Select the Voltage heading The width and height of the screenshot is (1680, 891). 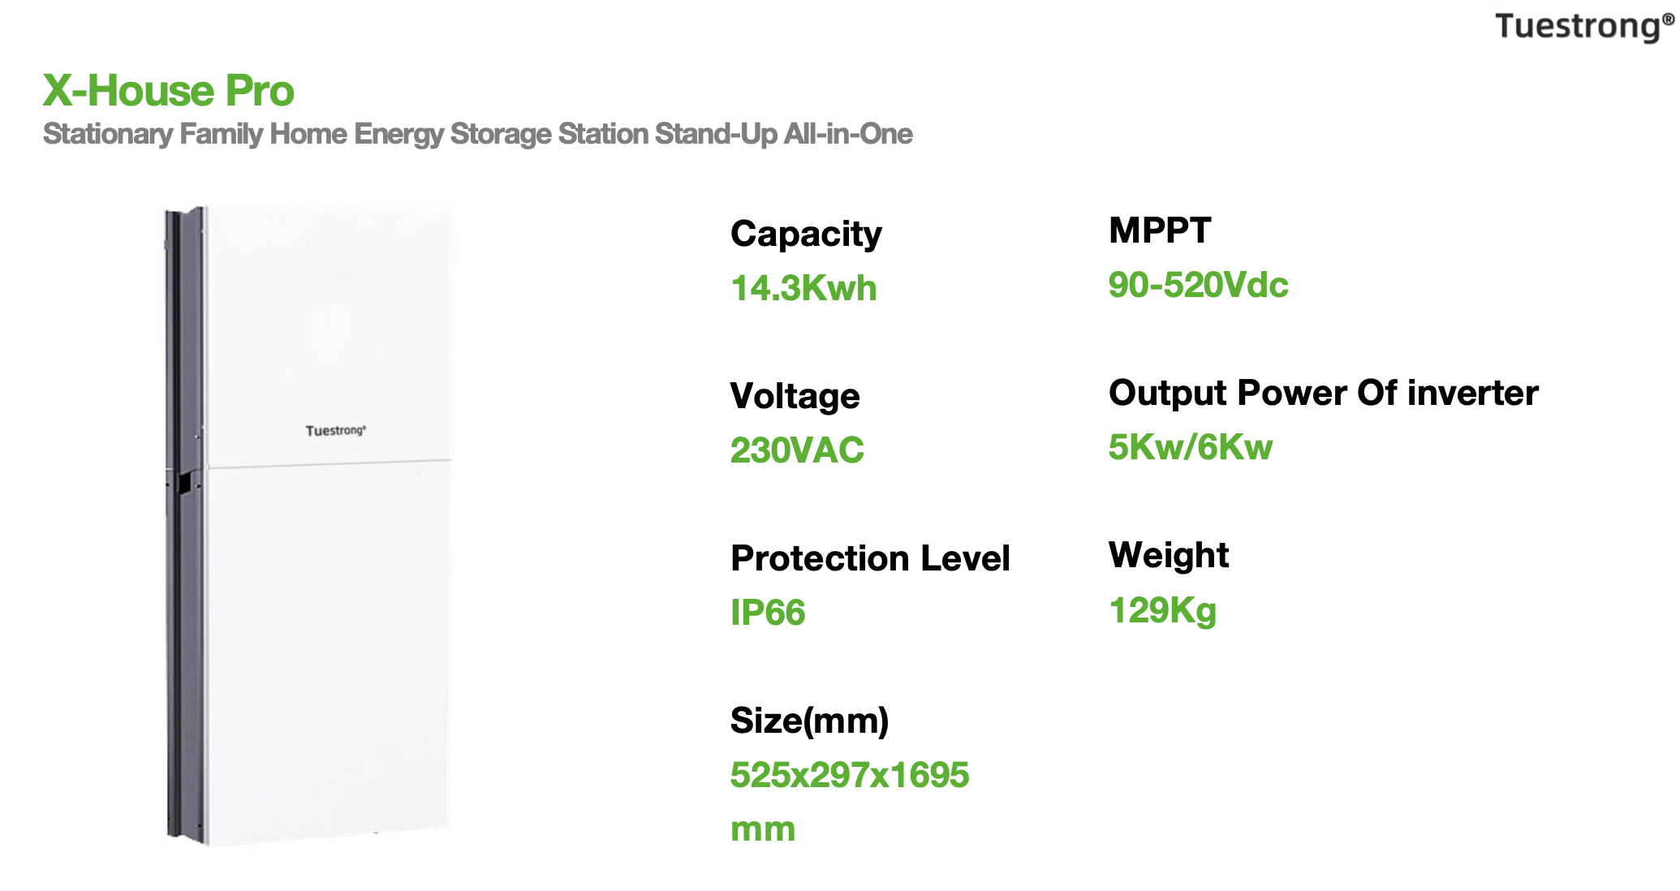[x=795, y=396]
